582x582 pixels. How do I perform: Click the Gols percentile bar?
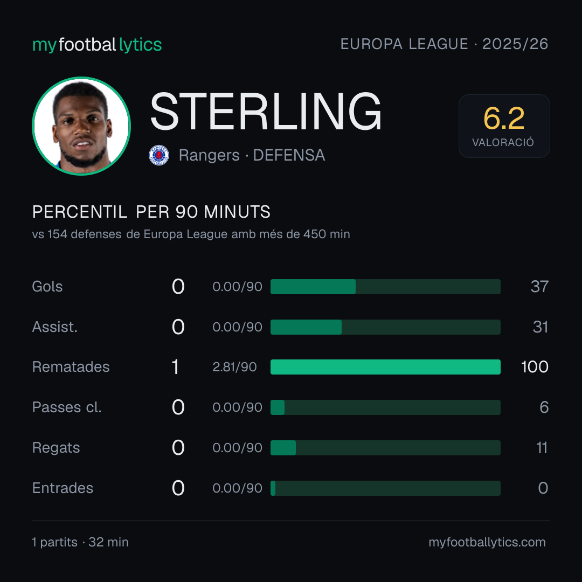pyautogui.click(x=385, y=287)
